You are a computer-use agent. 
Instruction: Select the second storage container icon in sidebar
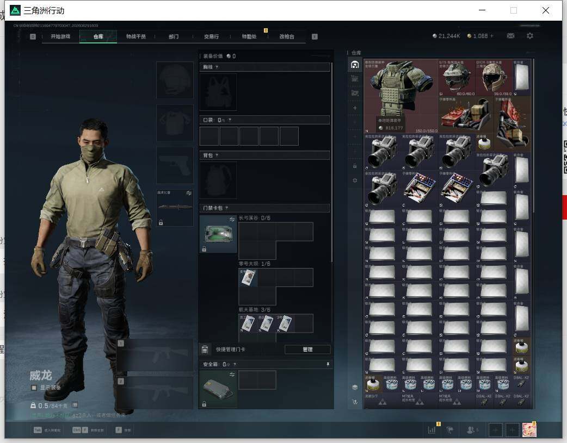click(x=355, y=79)
